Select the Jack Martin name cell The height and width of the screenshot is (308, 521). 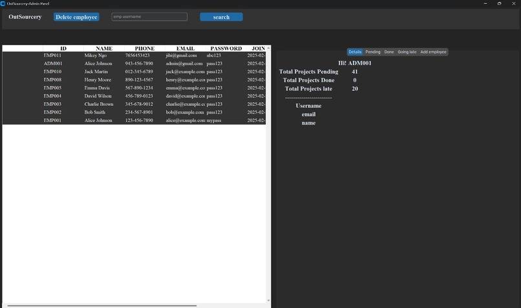[96, 72]
